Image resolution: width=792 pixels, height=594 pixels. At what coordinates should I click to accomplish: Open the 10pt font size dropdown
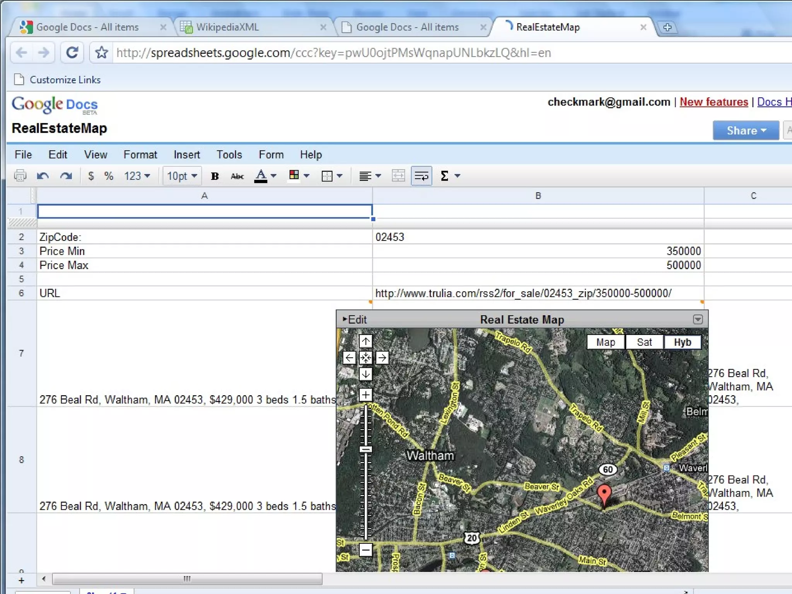[x=182, y=176]
